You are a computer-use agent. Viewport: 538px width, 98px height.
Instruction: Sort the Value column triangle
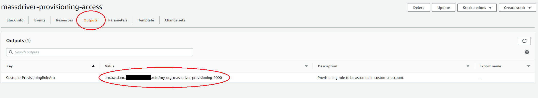[306, 66]
